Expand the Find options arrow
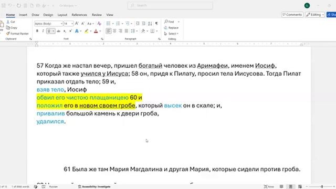The image size is (336, 189). pyautogui.click(x=178, y=22)
